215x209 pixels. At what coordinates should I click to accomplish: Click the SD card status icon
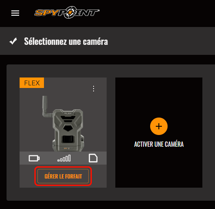93,158
